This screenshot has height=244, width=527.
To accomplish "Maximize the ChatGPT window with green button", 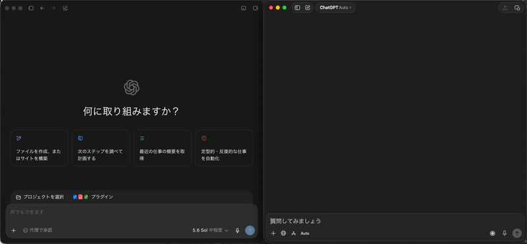I will (x=285, y=8).
